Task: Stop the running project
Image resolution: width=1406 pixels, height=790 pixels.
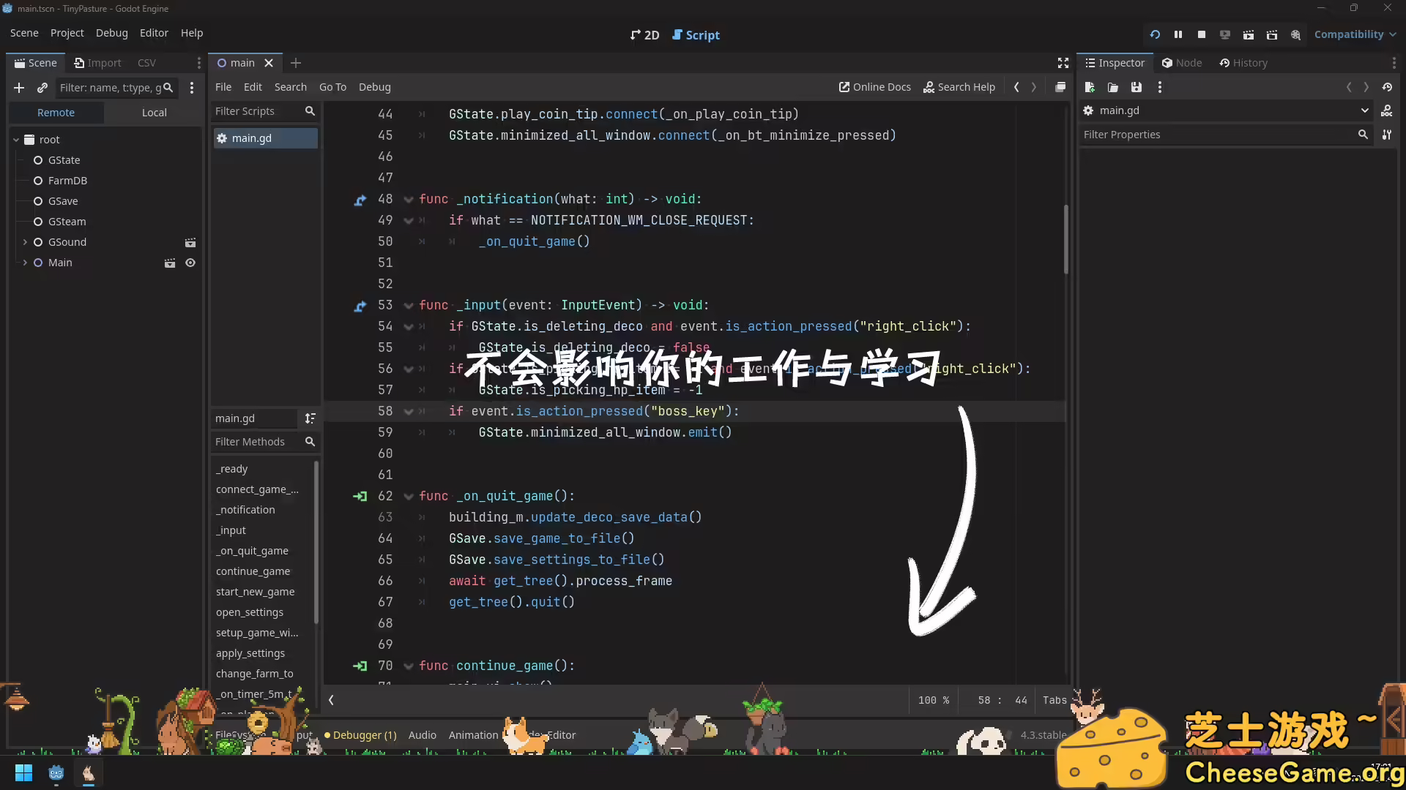Action: click(1202, 34)
